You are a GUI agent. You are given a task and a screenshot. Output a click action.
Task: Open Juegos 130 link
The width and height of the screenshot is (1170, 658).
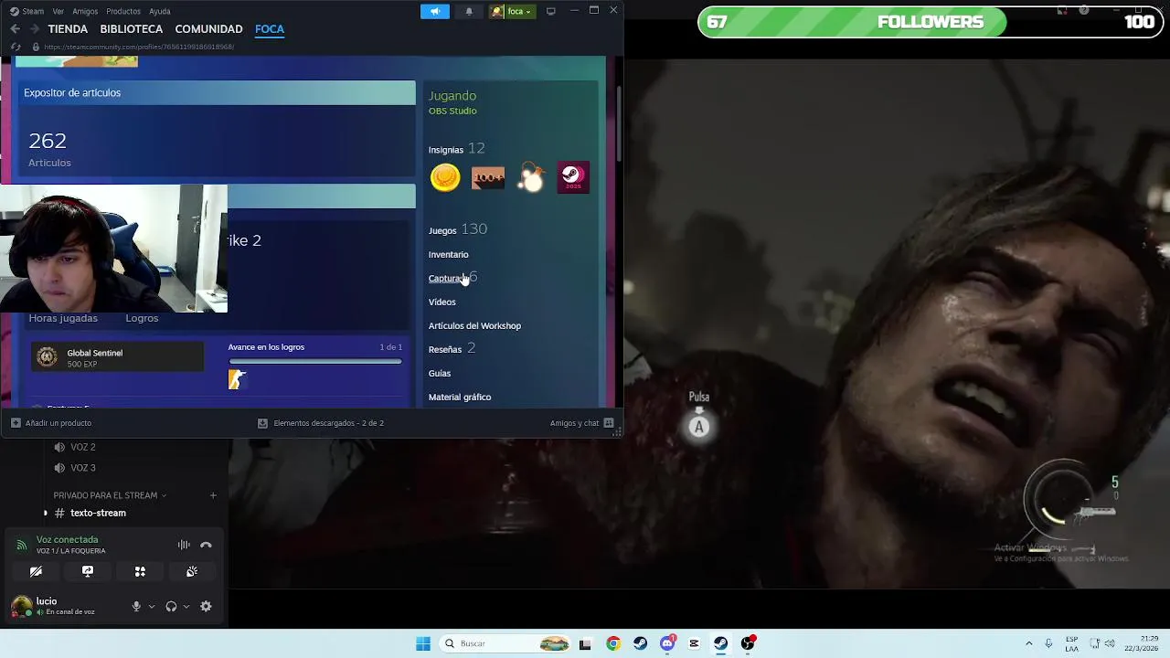click(457, 229)
